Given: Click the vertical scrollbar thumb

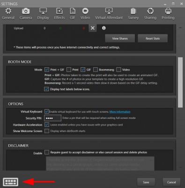Looking at the screenshot, I should tap(180, 82).
